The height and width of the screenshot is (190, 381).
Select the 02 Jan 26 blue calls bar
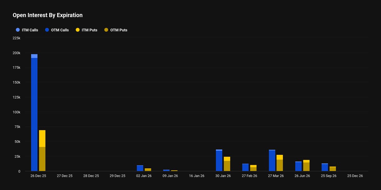tap(140, 168)
